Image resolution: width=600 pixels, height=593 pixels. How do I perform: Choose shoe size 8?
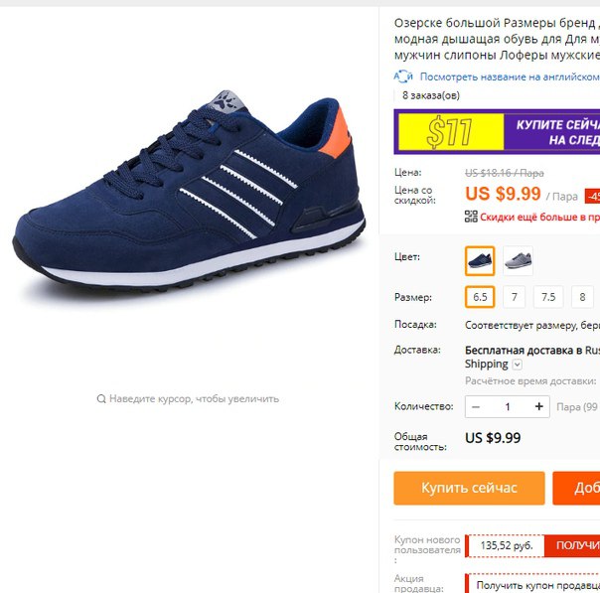click(x=582, y=297)
